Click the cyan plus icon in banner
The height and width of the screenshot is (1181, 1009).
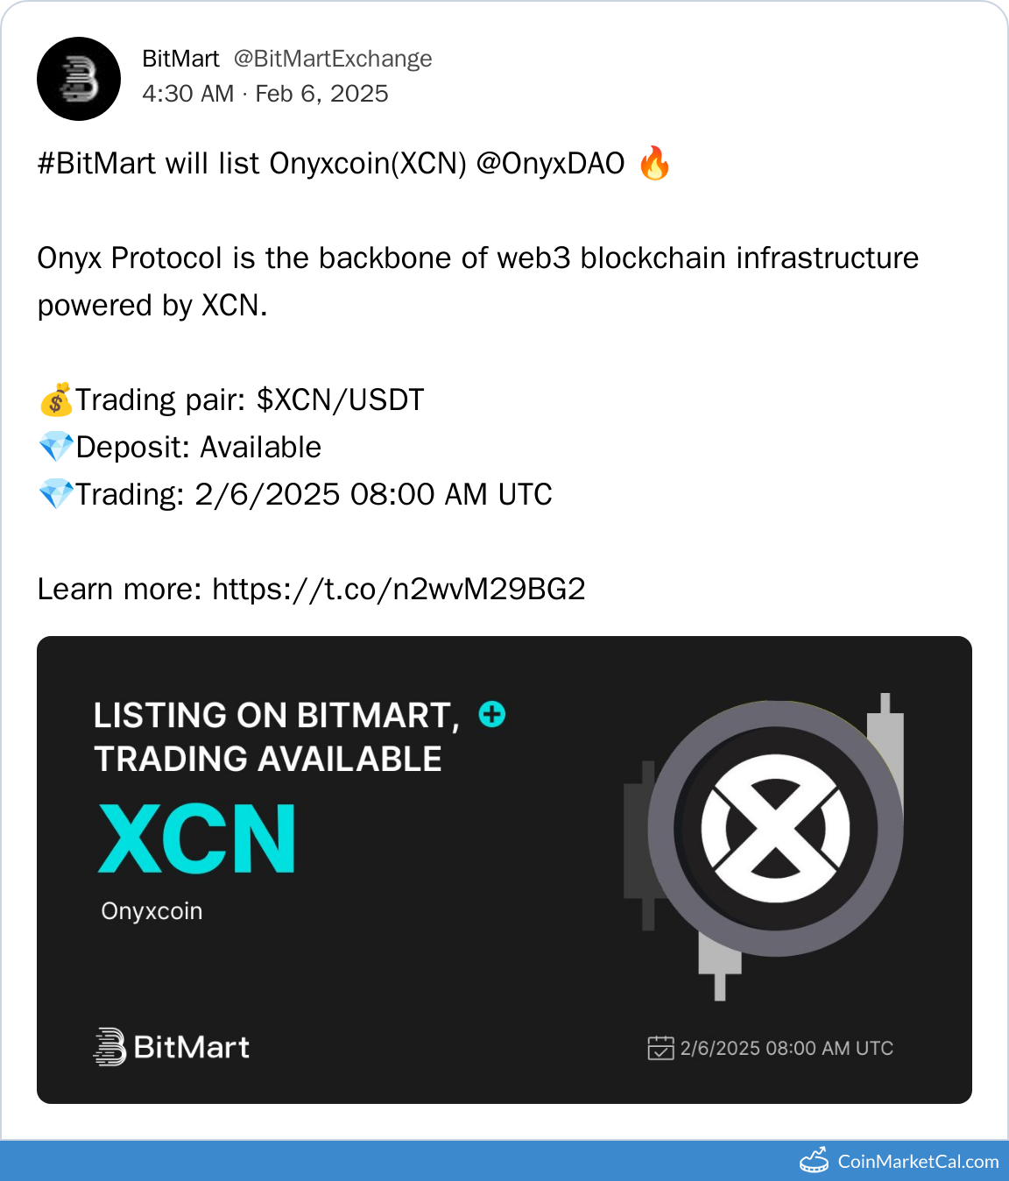click(x=492, y=715)
